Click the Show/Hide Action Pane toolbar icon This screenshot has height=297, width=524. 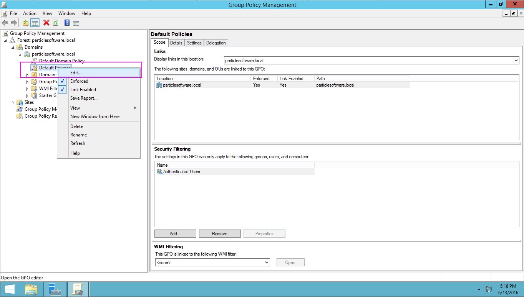point(76,23)
